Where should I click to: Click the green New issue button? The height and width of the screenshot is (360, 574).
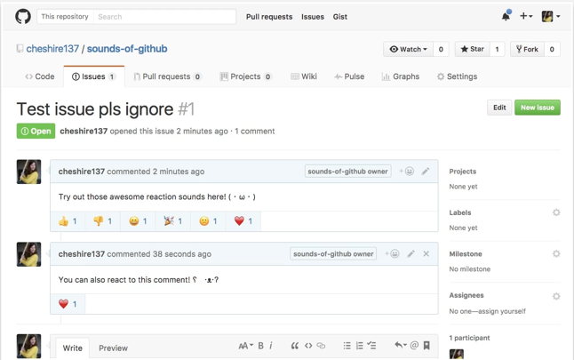point(538,108)
